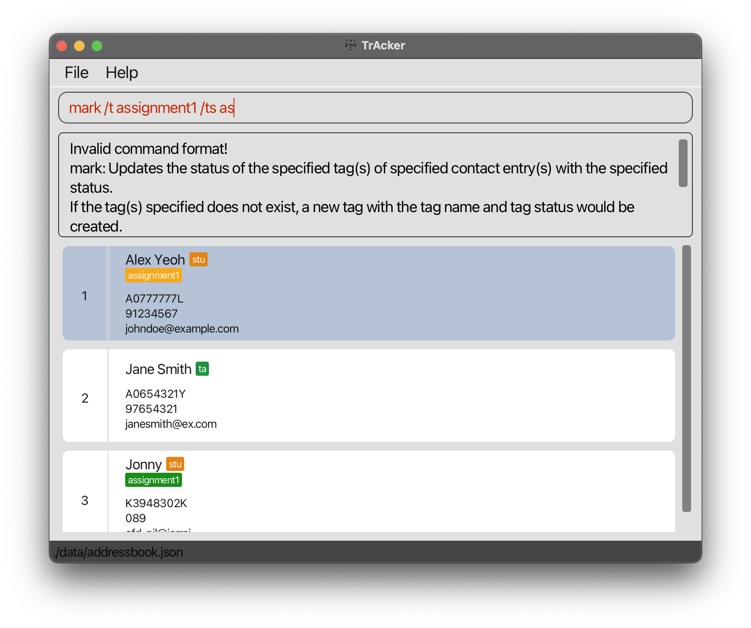Click Alex Yeoh's orange assignment1 tag
The height and width of the screenshot is (628, 751).
click(x=153, y=276)
